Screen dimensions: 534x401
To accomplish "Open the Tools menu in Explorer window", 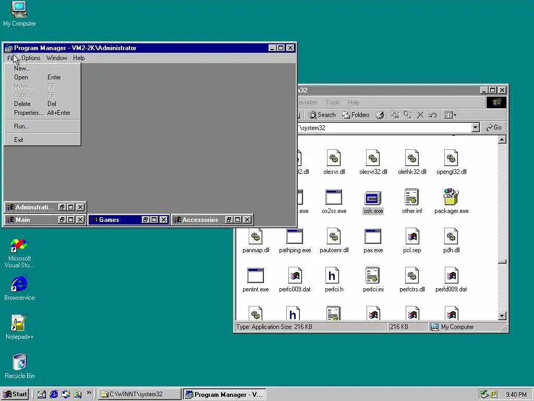I will [x=332, y=102].
